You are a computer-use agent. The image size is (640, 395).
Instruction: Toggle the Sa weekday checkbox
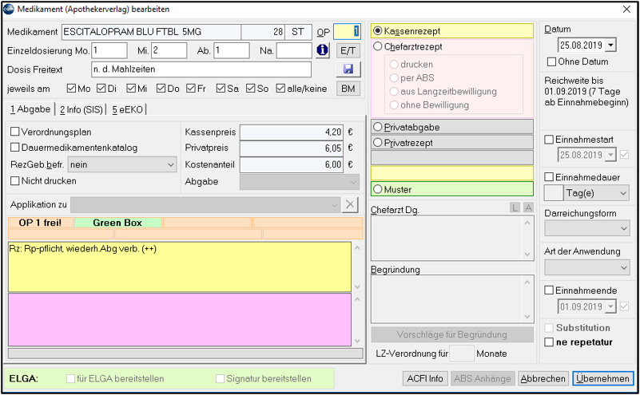tap(221, 89)
